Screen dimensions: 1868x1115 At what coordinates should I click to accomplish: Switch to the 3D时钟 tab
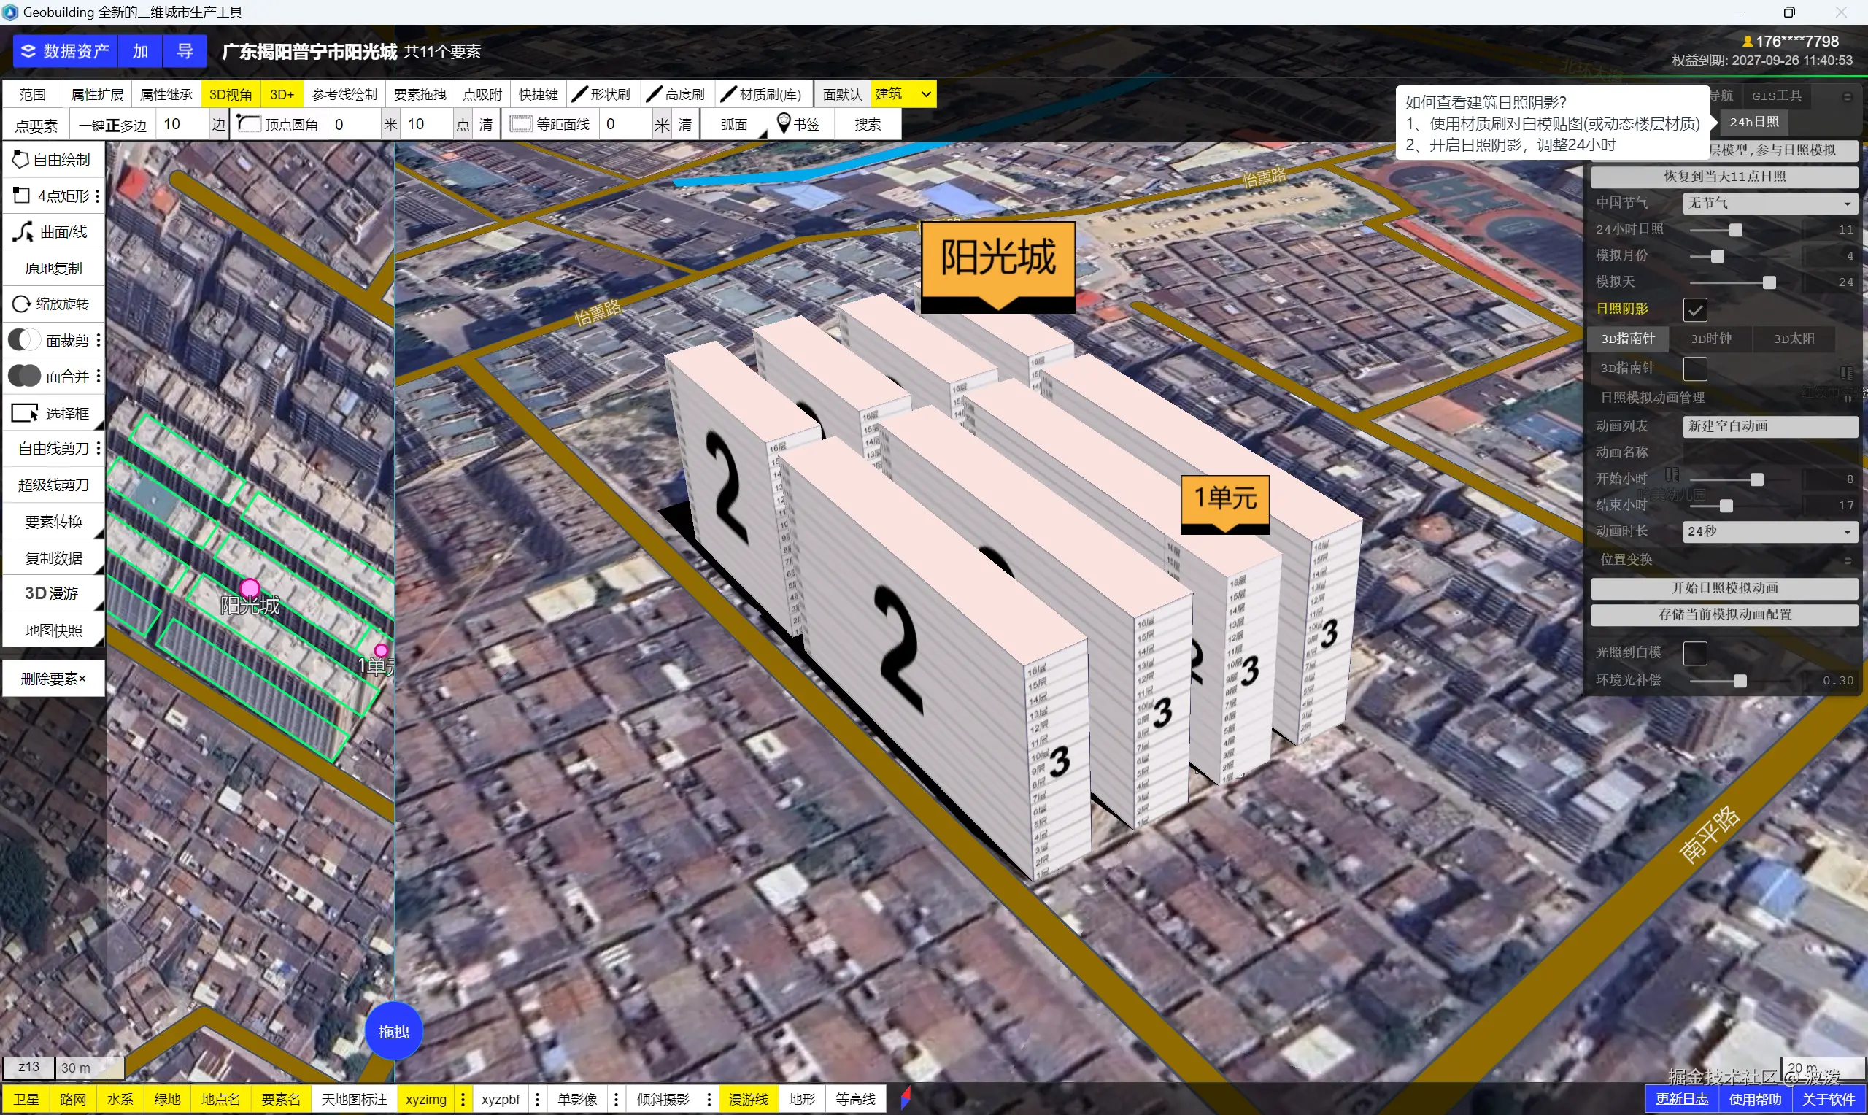coord(1710,339)
